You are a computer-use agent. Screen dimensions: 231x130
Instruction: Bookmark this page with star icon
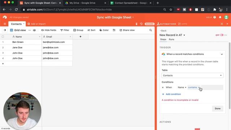[171, 10]
